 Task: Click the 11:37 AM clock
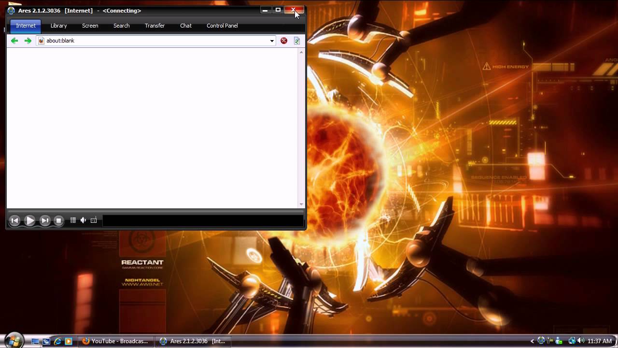click(600, 341)
